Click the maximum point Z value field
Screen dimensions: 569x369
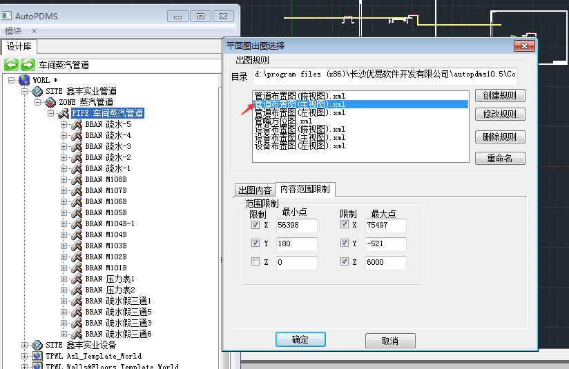pyautogui.click(x=385, y=263)
